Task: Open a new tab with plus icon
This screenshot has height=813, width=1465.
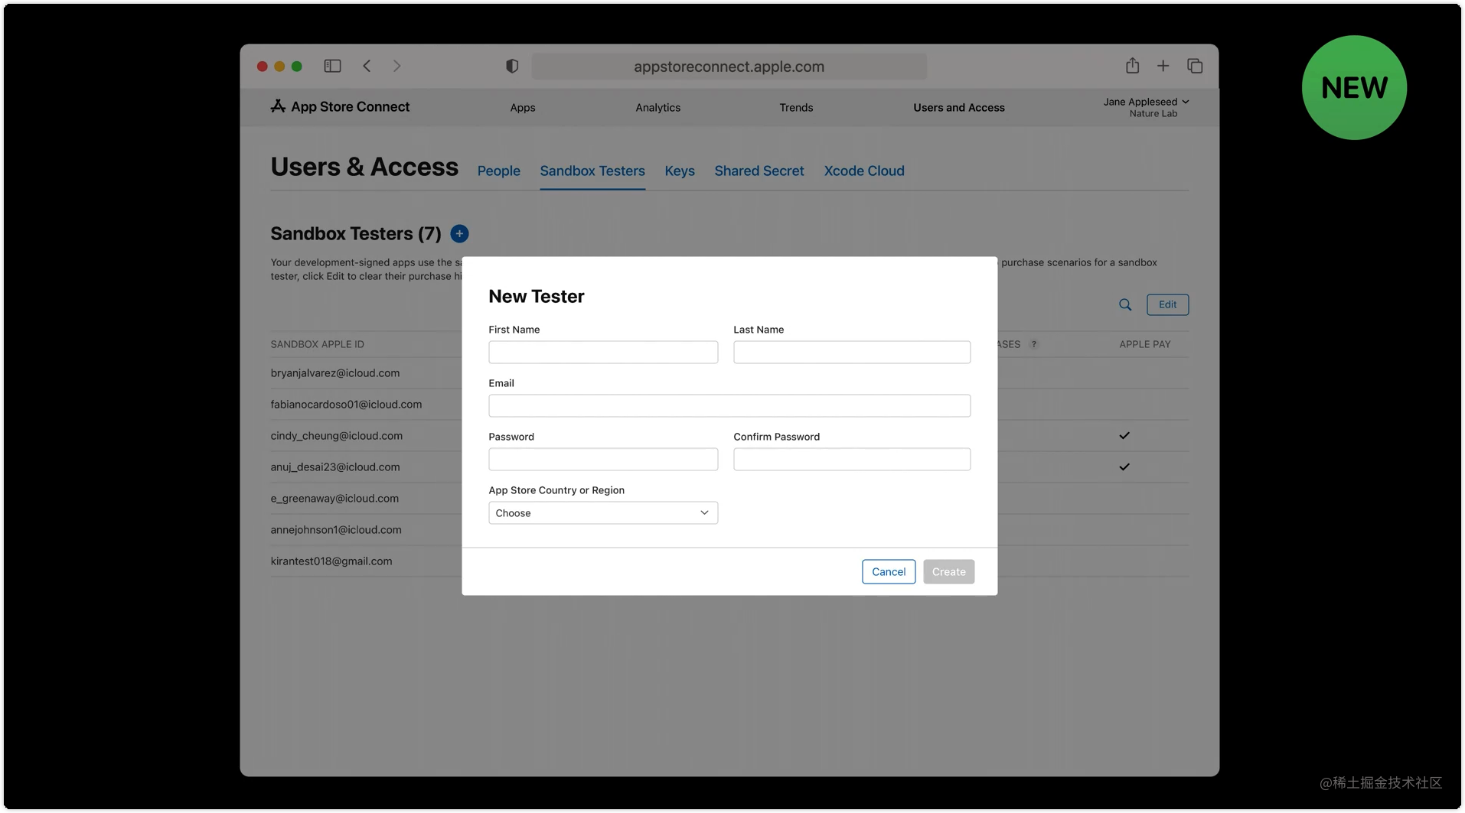Action: point(1163,66)
